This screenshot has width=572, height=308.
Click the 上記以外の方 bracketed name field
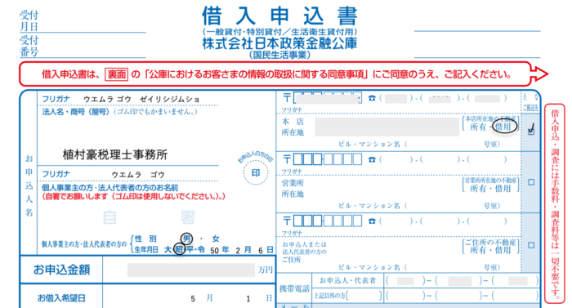pyautogui.click(x=364, y=296)
